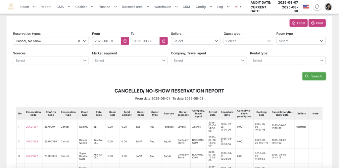Click the SVG logo icon
Screen dimensions: 339x168
coord(11,7)
